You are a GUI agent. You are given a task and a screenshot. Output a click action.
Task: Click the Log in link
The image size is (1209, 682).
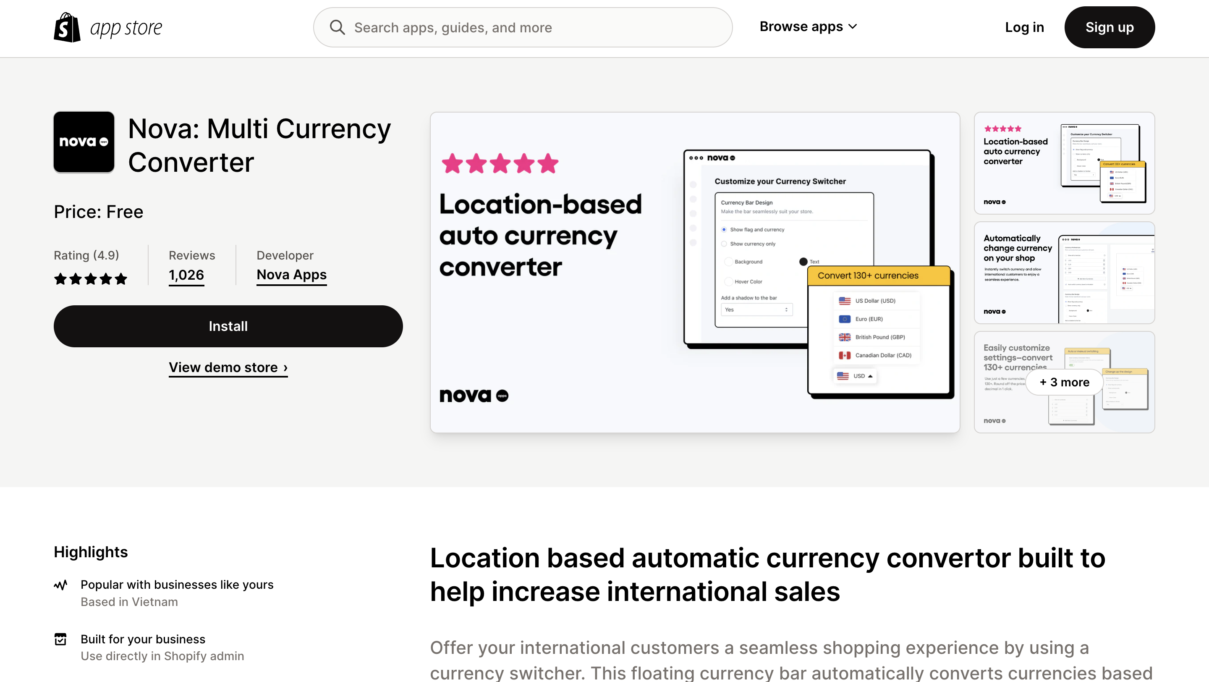click(1025, 27)
